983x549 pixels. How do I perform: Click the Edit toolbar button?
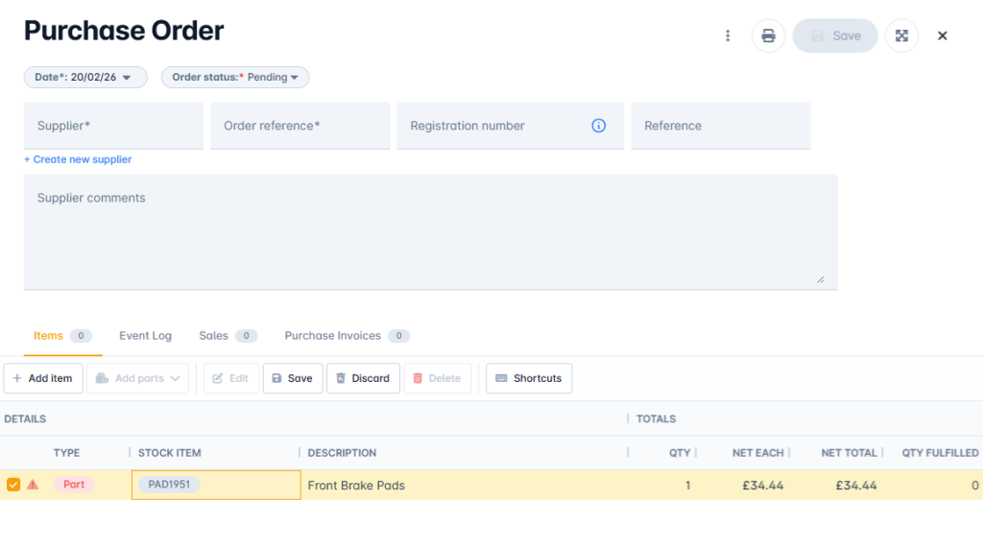tap(230, 378)
